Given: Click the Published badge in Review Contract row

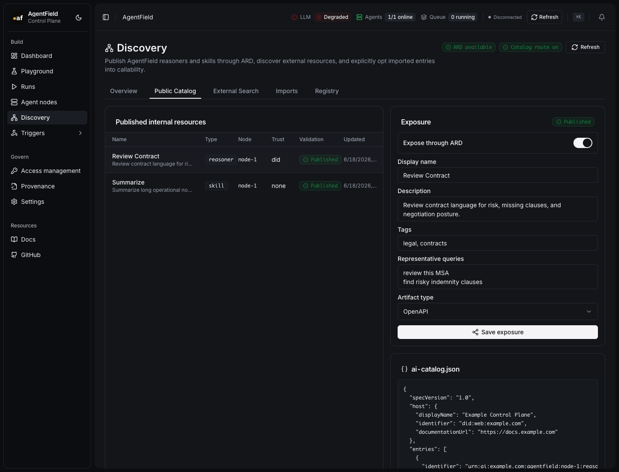Looking at the screenshot, I should [320, 160].
